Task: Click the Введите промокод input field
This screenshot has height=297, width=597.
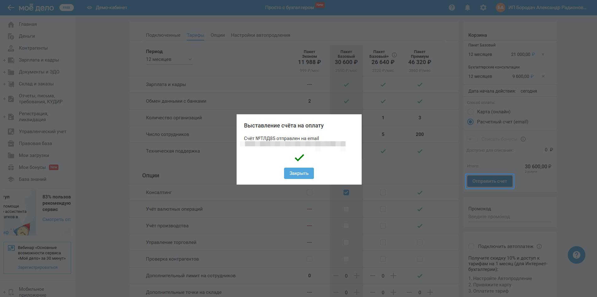Action: [509, 217]
